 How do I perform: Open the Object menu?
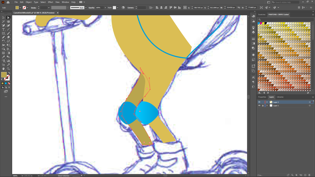pyautogui.click(x=29, y=2)
